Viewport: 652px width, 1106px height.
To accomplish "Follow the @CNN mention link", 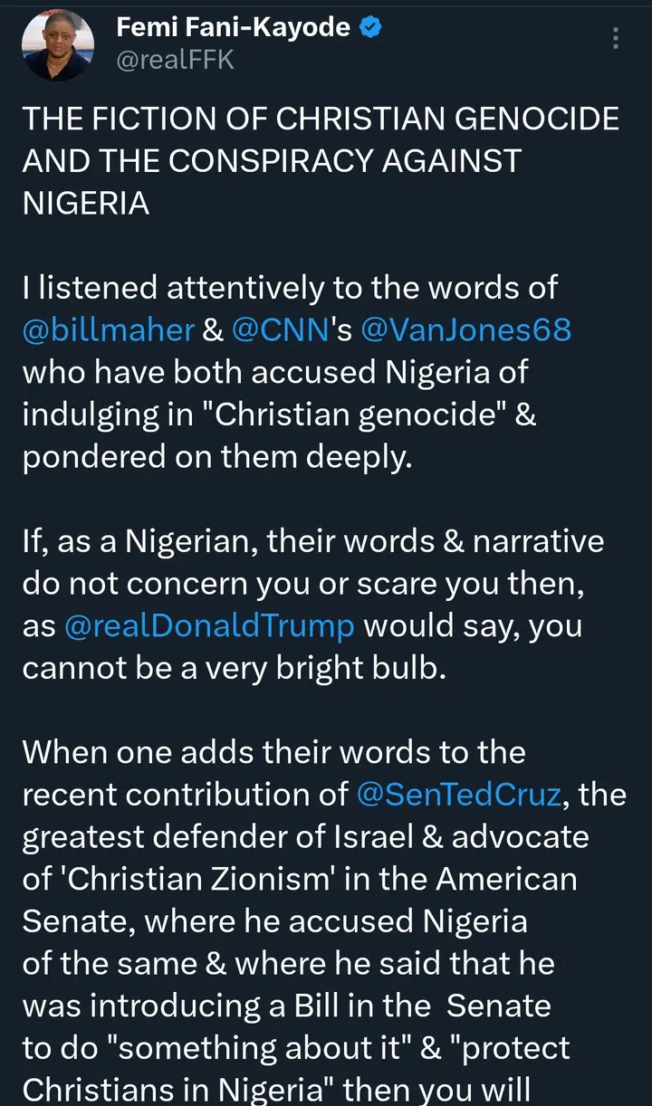I will [280, 329].
